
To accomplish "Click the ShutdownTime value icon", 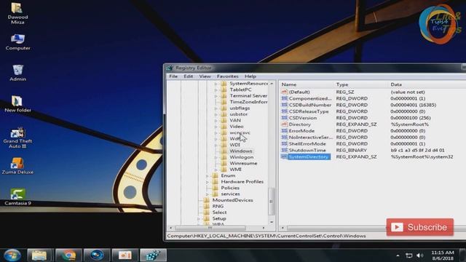I will tap(285, 150).
